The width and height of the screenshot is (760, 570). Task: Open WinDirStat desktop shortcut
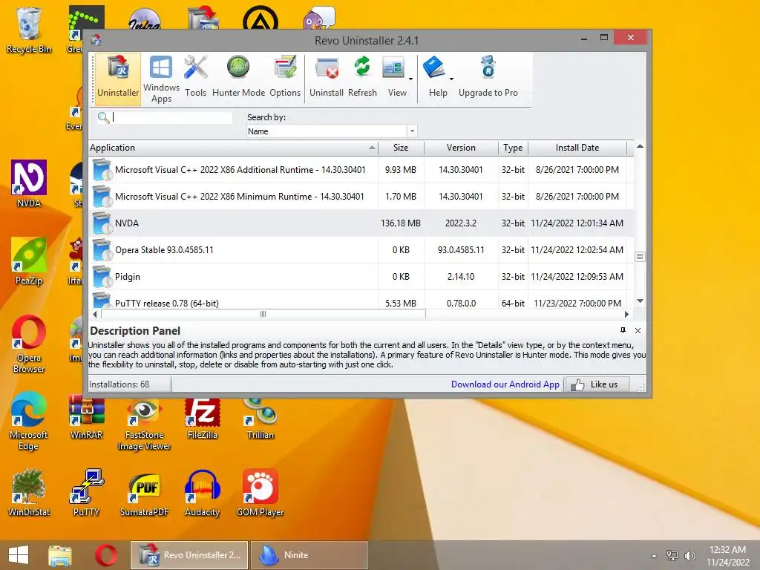point(29,493)
